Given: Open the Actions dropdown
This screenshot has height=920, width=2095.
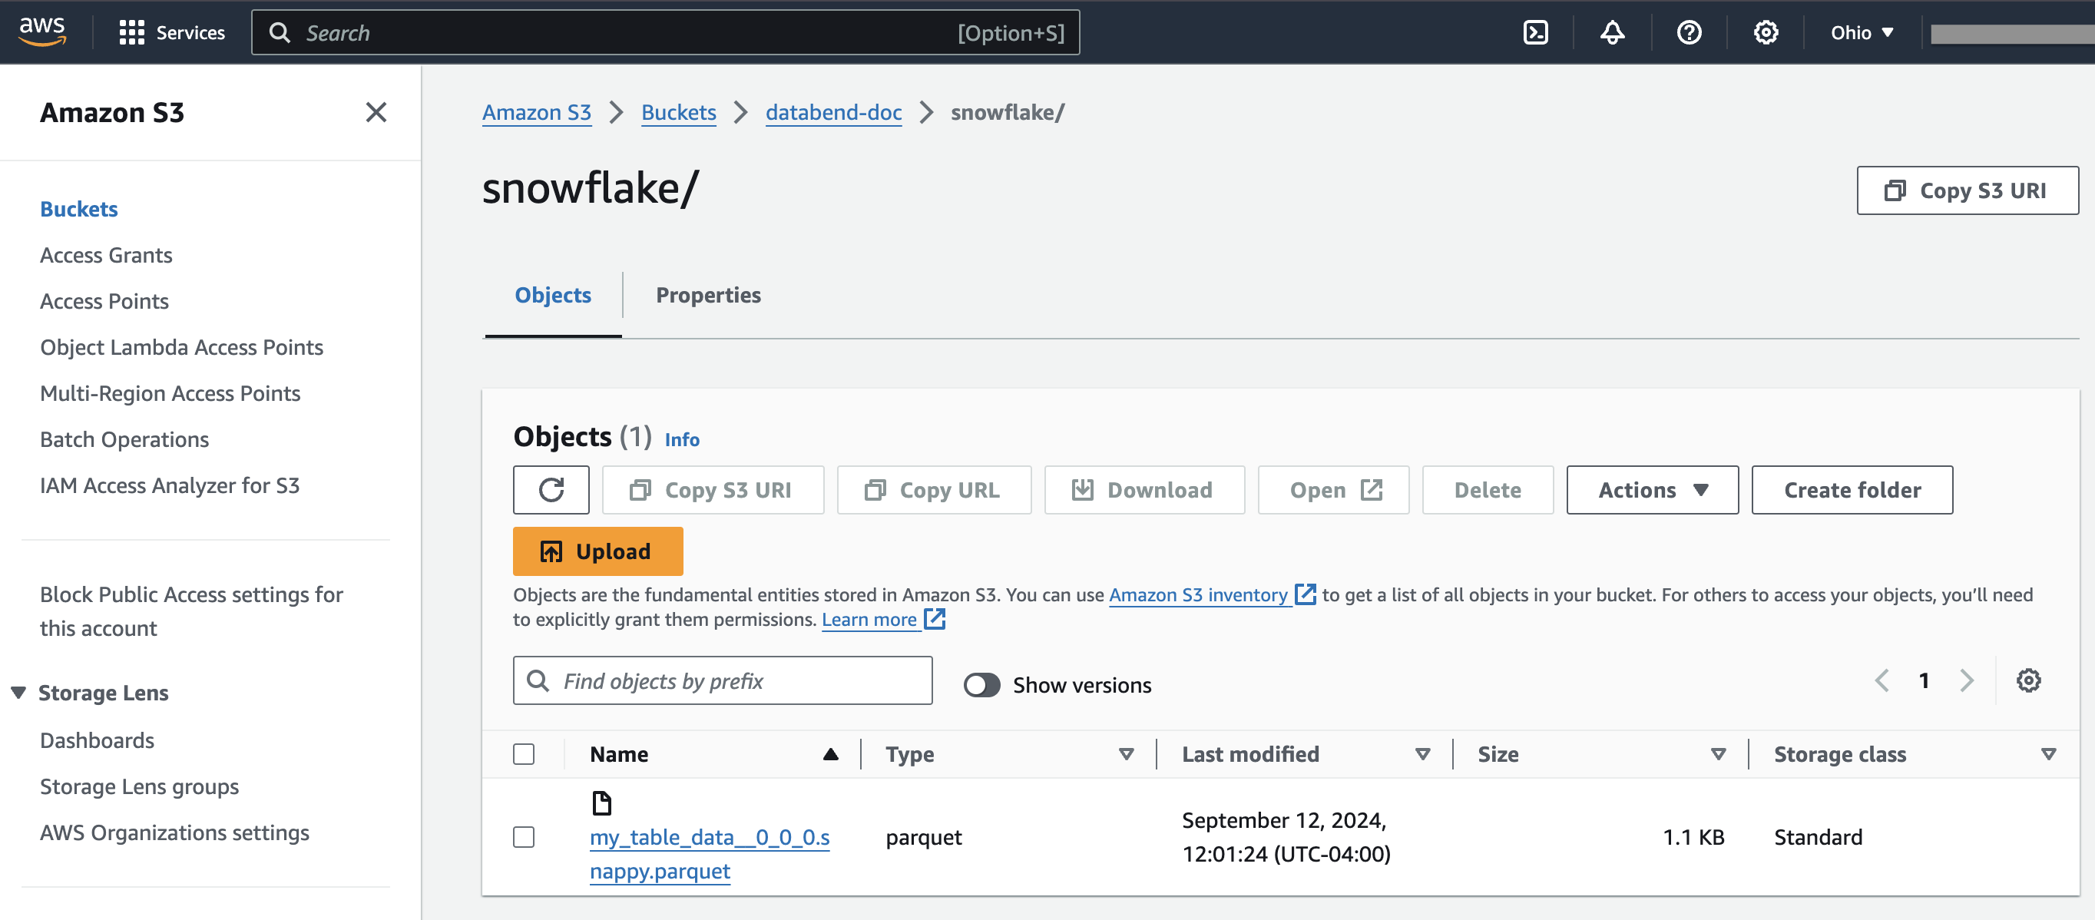Looking at the screenshot, I should (x=1653, y=490).
